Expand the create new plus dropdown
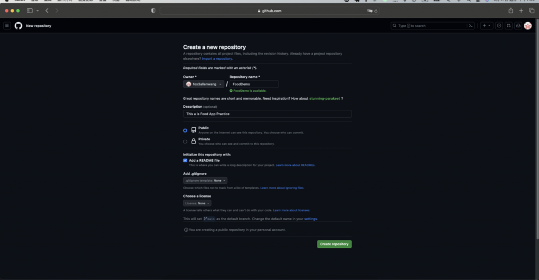 [487, 26]
